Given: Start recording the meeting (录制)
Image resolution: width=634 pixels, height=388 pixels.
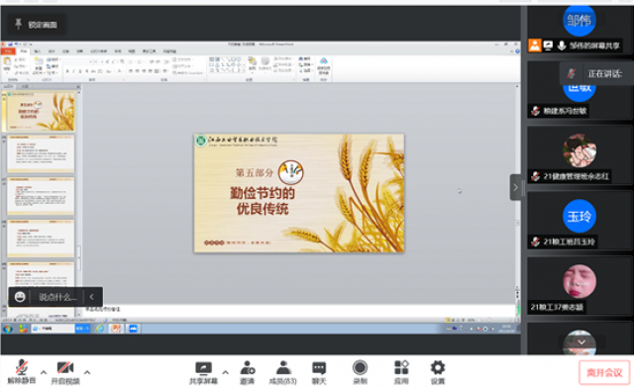Looking at the screenshot, I should pyautogui.click(x=360, y=372).
